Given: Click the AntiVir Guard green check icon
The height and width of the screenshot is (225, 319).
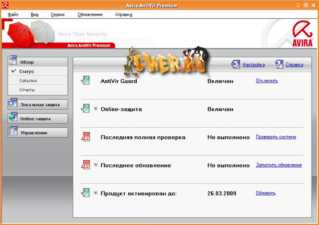Looking at the screenshot, I should [85, 80].
